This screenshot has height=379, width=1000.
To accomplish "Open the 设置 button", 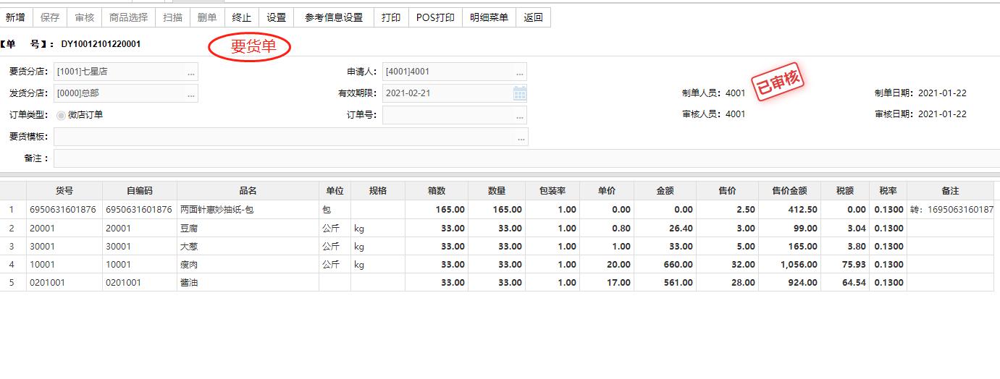I will [276, 17].
